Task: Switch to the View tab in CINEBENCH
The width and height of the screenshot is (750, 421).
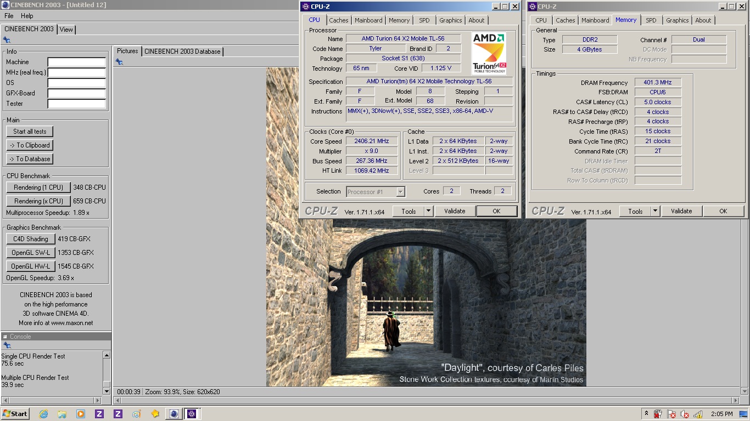Action: (66, 30)
